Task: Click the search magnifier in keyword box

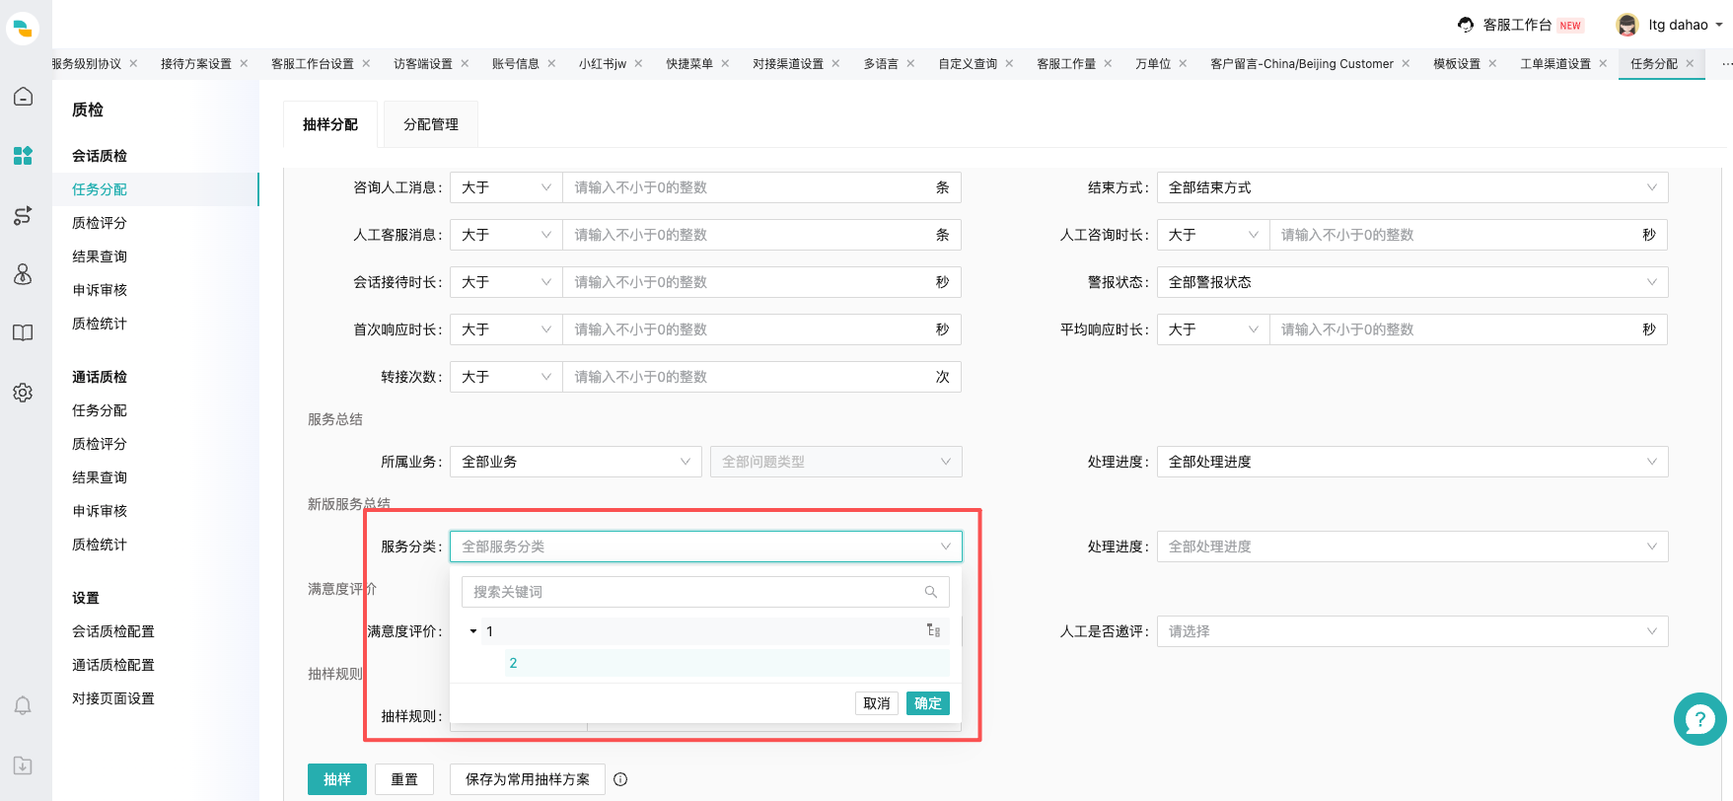Action: [x=930, y=592]
